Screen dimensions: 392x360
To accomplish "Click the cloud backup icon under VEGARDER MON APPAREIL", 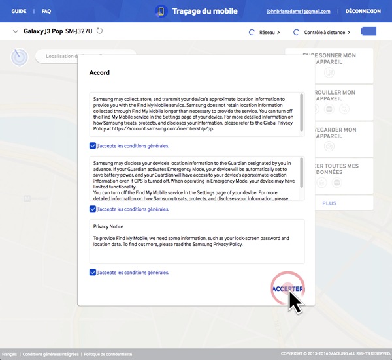I will 329,146.
